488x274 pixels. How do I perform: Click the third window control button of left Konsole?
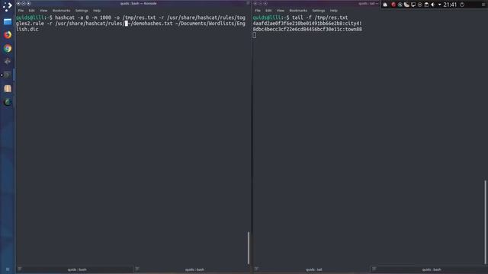(x=29, y=3)
